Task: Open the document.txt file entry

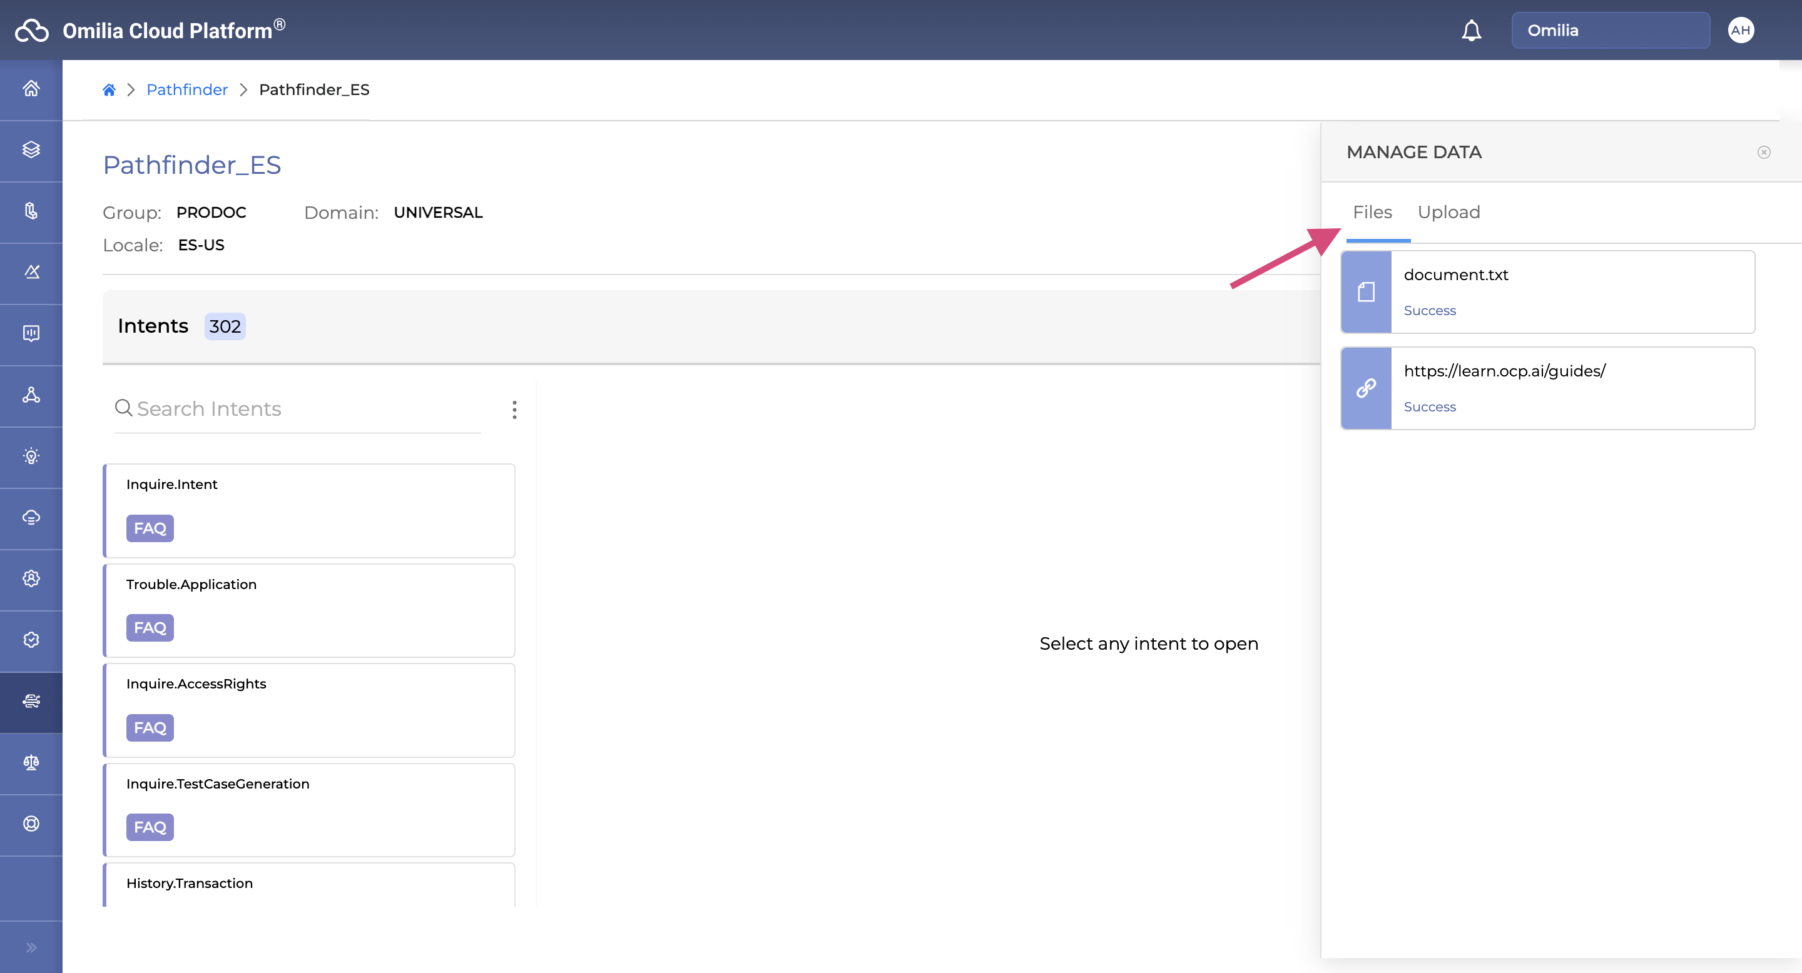Action: pos(1571,291)
